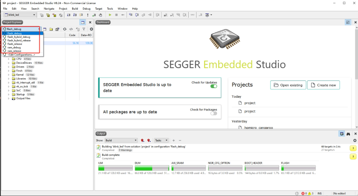This screenshot has width=358, height=196.
Task: Open Project Explorer options gear icon
Action: pyautogui.click(x=91, y=29)
